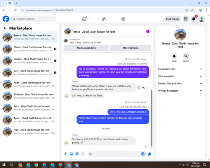Open Teresa conversation in list
The height and width of the screenshot is (168, 210).
point(29,37)
